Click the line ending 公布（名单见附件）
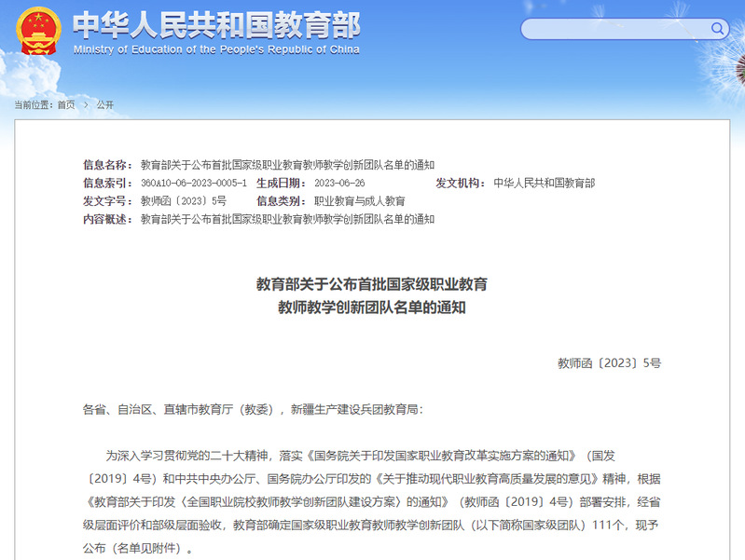Viewport: 745px width, 560px height. 139,548
